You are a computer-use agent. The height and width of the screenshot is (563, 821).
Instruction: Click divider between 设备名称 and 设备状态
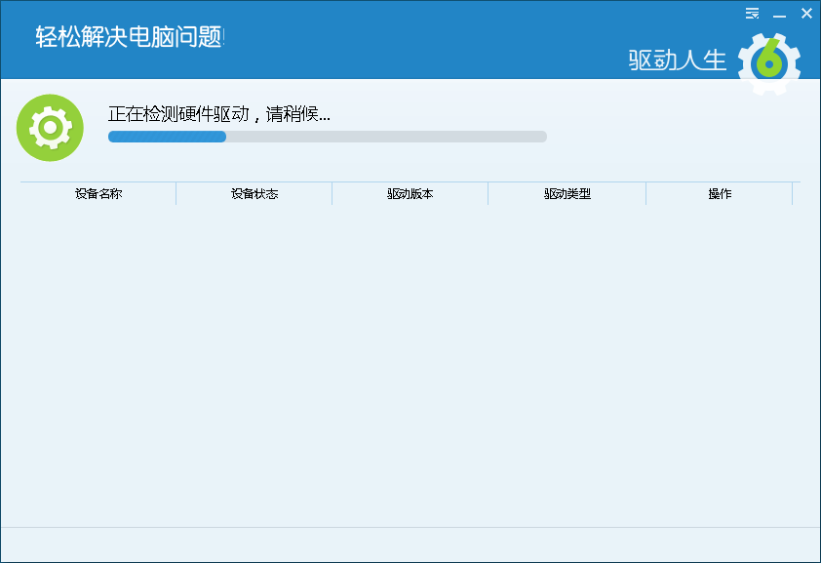pyautogui.click(x=176, y=194)
